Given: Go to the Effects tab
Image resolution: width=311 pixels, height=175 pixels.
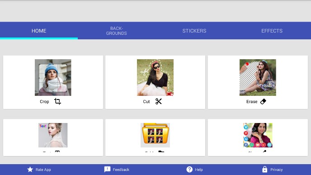Looking at the screenshot, I should (x=272, y=31).
